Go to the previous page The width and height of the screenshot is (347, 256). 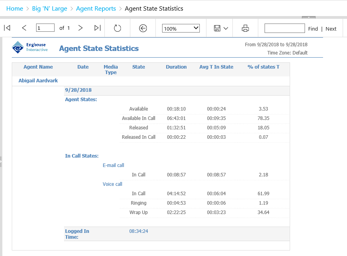tap(24, 28)
